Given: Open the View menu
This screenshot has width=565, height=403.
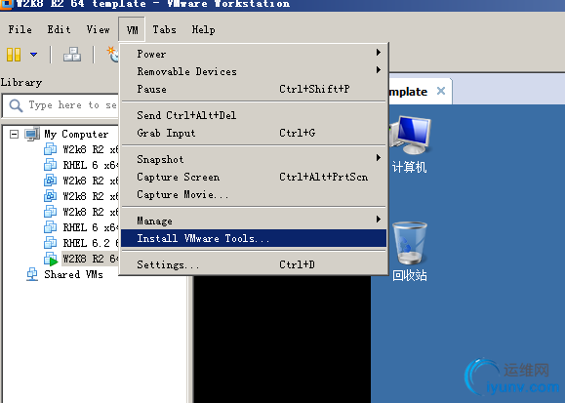Looking at the screenshot, I should (x=98, y=29).
